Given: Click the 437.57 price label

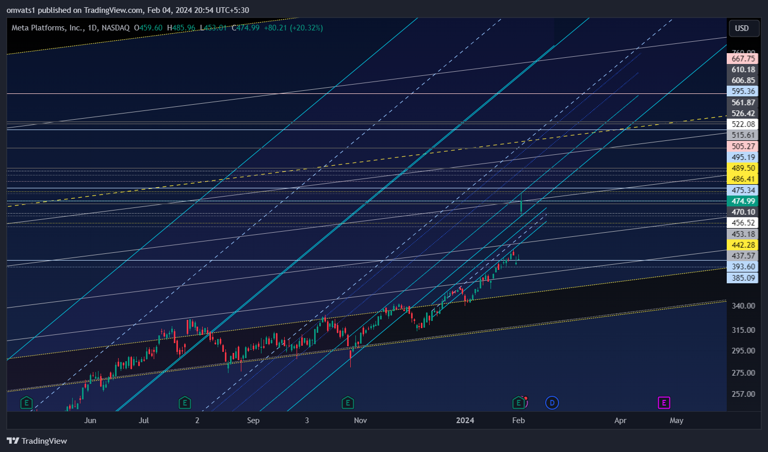Looking at the screenshot, I should pos(743,256).
